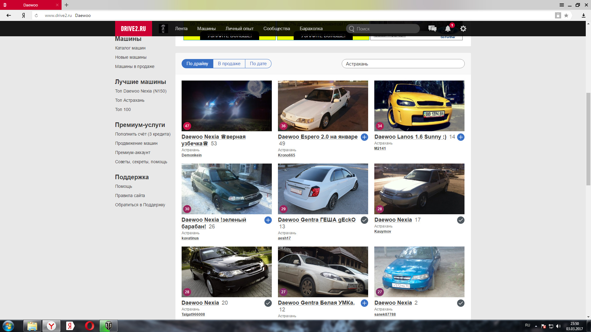Click the page vertical scrollbar thumb
Screen dimensions: 591x332
point(588,138)
